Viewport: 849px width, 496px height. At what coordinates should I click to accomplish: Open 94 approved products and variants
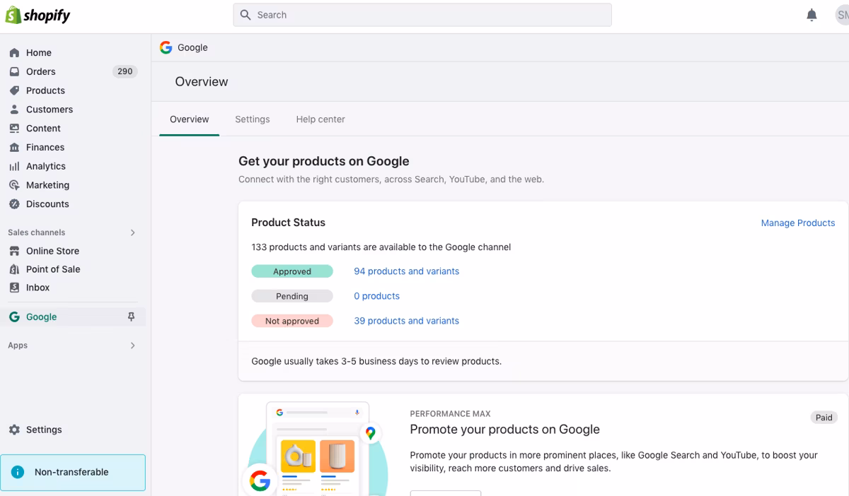pos(406,271)
